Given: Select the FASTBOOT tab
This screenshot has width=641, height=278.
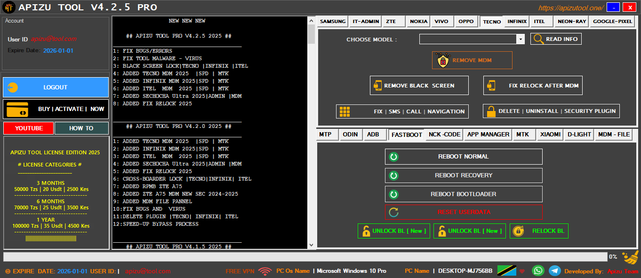Looking at the screenshot, I should 407,135.
